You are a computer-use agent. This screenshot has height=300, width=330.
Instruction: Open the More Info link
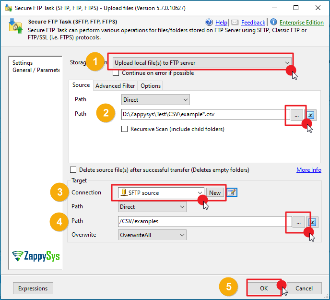(308, 170)
